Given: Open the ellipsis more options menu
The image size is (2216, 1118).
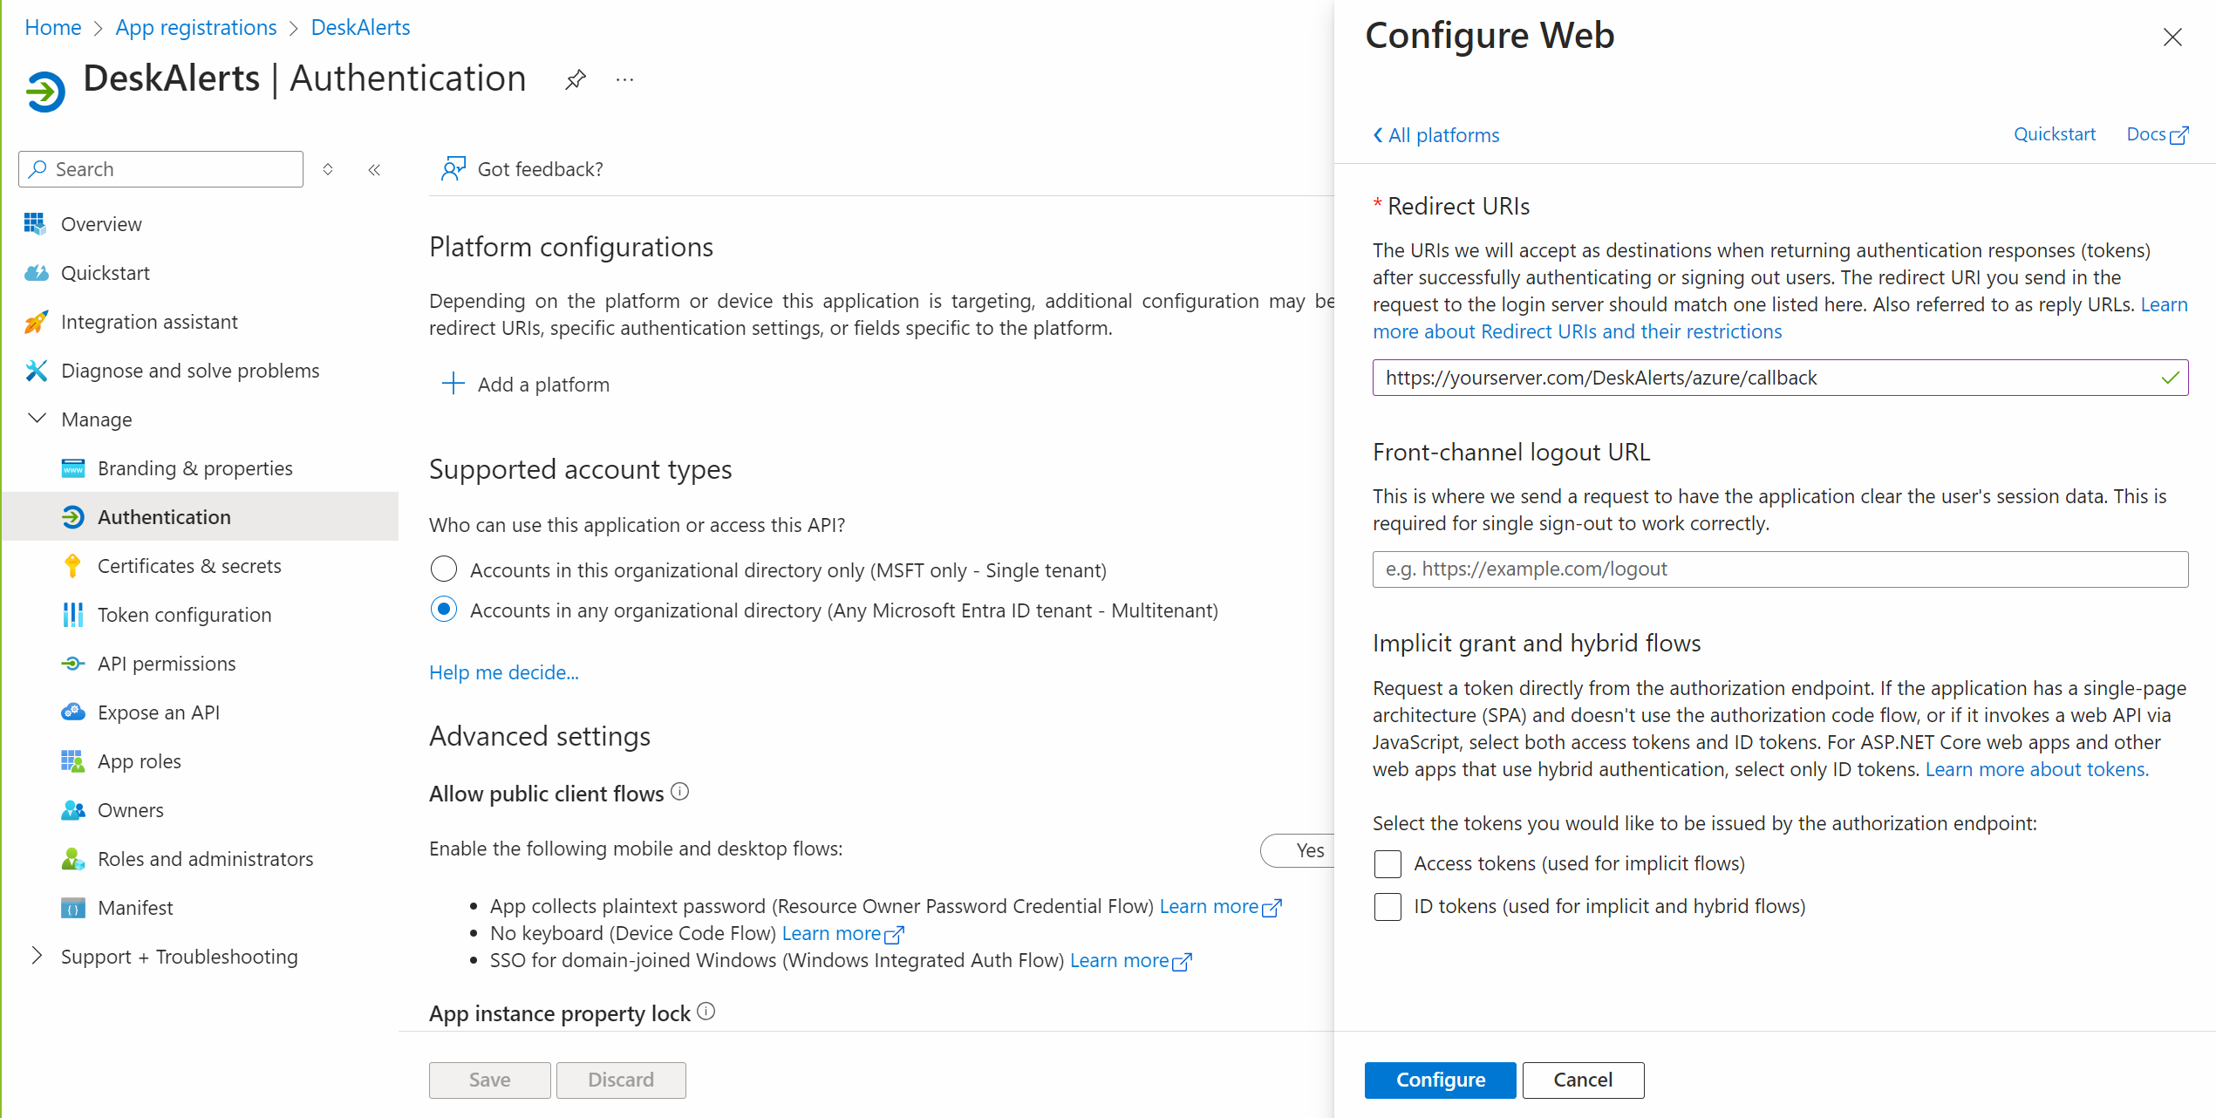Looking at the screenshot, I should pyautogui.click(x=624, y=80).
